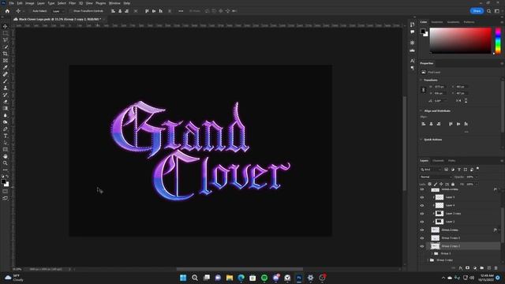Click the foreground color swatch in toolbar
Viewport: 505px width, 284px height.
coord(3,182)
